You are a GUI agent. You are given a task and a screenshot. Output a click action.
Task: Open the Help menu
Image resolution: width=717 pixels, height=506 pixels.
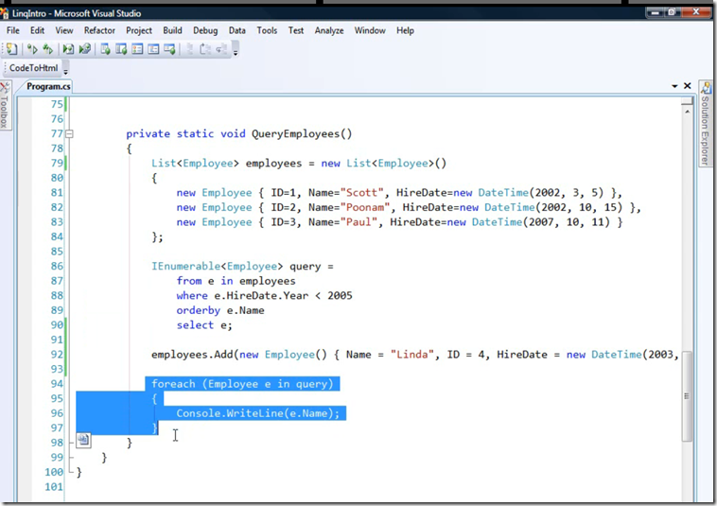click(x=405, y=30)
